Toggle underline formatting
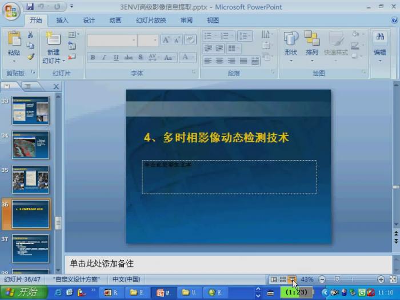This screenshot has width=400, height=300. click(116, 58)
